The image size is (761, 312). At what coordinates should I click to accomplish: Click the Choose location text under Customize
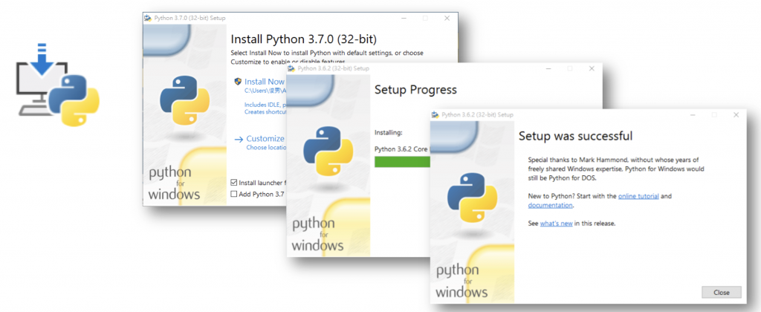pyautogui.click(x=265, y=147)
